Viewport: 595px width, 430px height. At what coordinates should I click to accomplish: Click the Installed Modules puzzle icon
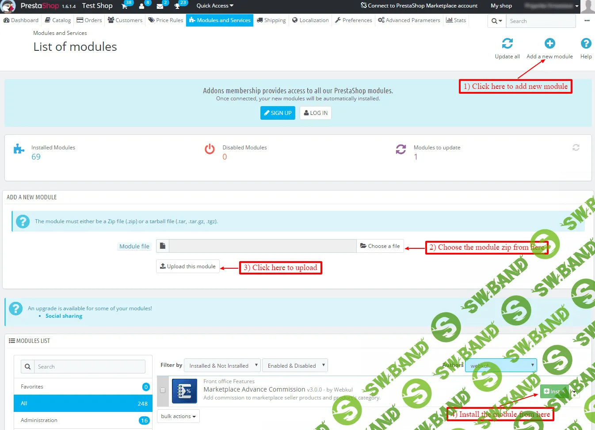click(18, 149)
